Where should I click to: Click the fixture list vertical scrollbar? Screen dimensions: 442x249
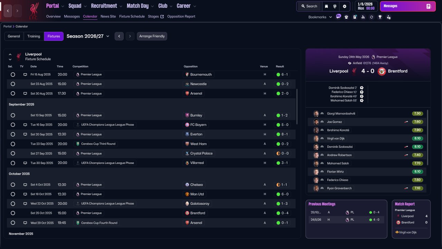[297, 107]
